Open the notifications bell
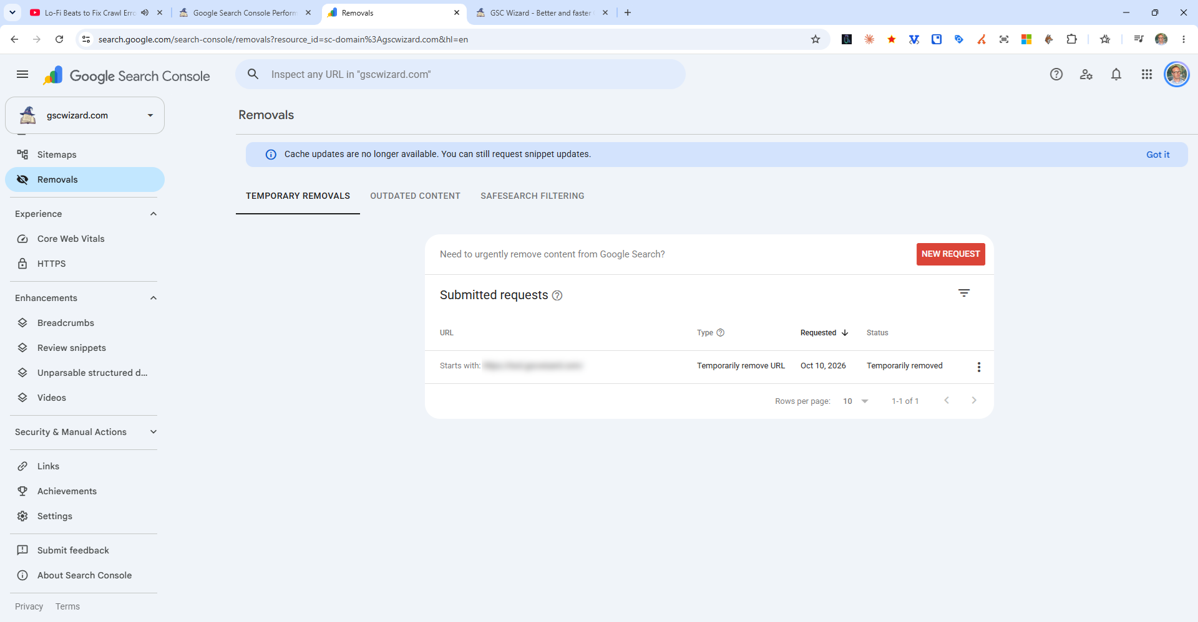The width and height of the screenshot is (1198, 622). tap(1116, 75)
